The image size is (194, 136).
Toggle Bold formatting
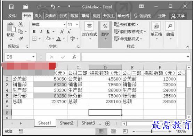pyautogui.click(x=34, y=32)
